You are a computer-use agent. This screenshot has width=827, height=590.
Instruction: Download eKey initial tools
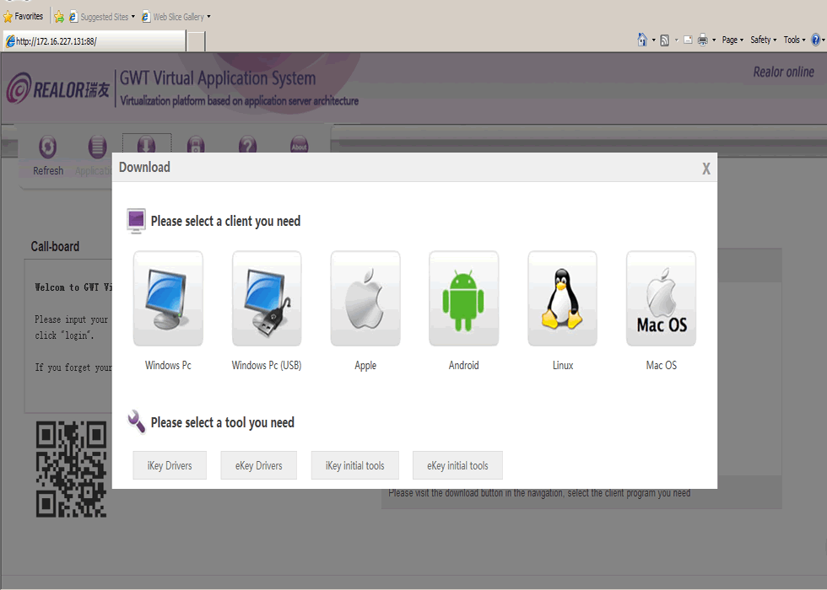click(x=457, y=465)
